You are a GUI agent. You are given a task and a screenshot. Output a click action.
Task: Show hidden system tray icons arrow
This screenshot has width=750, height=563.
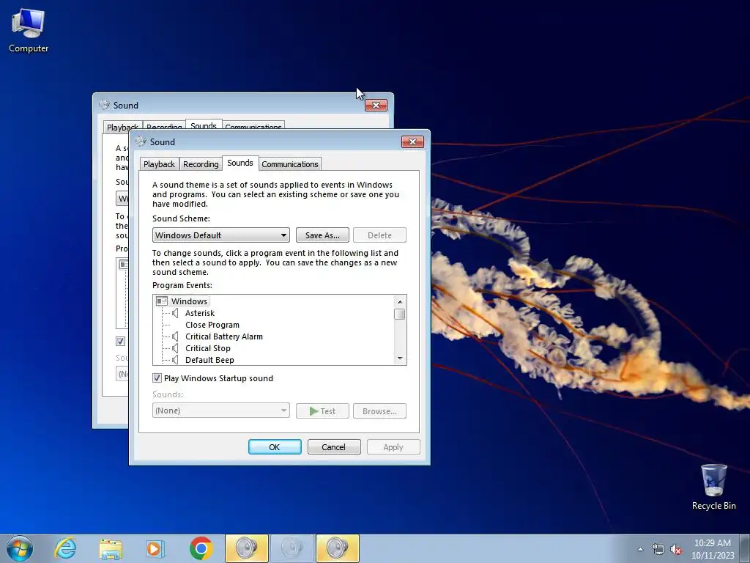(x=640, y=549)
